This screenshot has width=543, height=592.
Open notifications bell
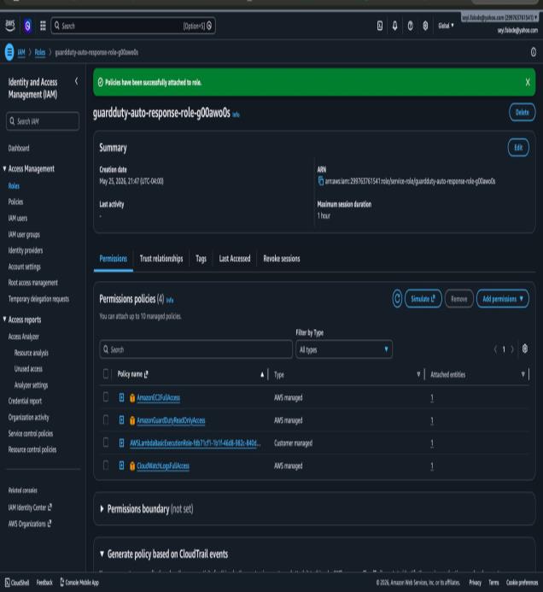point(394,26)
